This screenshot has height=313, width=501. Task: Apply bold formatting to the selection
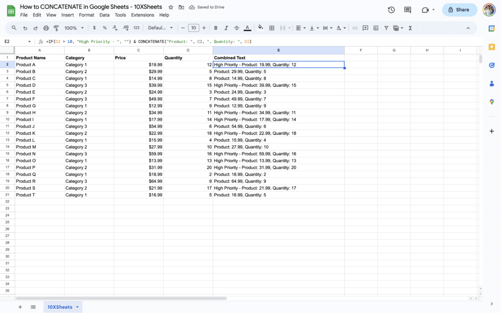pos(216,28)
